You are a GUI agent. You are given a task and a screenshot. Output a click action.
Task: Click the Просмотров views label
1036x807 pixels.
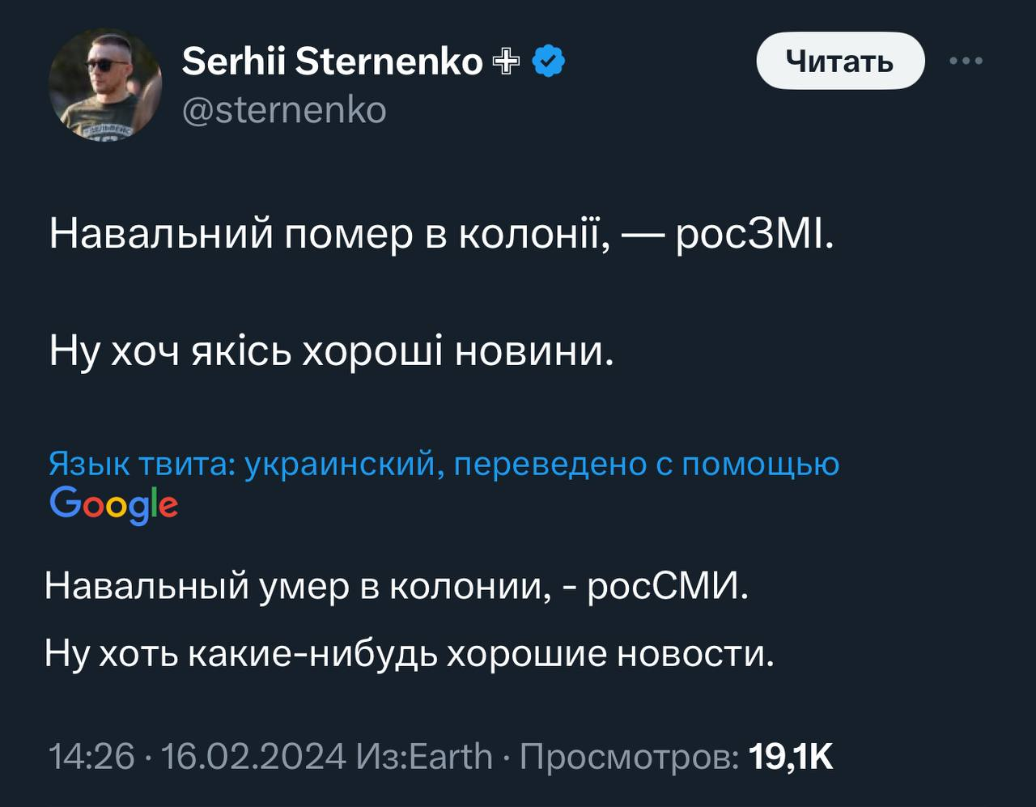(628, 757)
